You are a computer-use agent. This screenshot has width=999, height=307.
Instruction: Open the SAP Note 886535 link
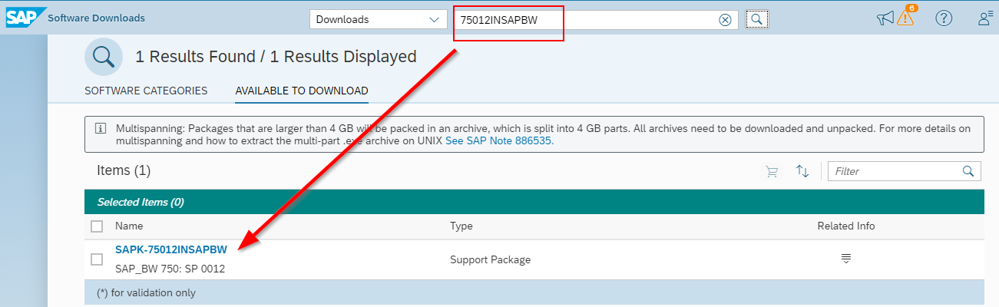[x=499, y=141]
